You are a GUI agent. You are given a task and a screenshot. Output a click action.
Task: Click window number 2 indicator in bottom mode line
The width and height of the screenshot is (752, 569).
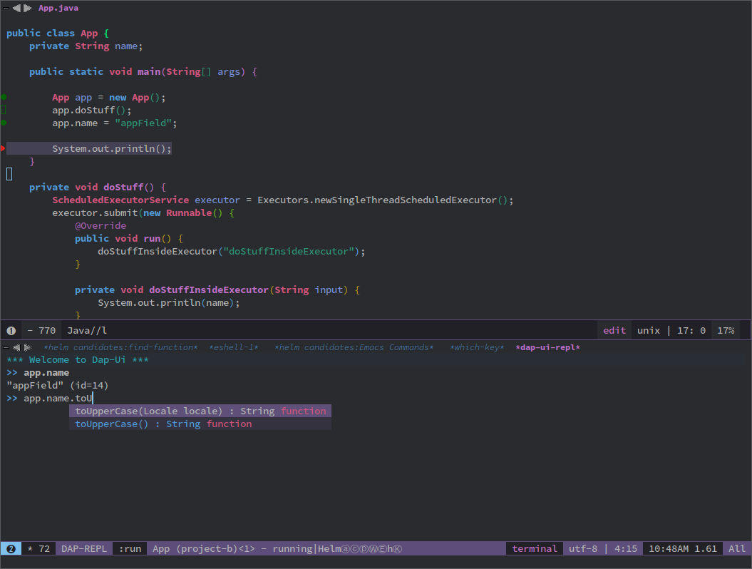(11, 549)
